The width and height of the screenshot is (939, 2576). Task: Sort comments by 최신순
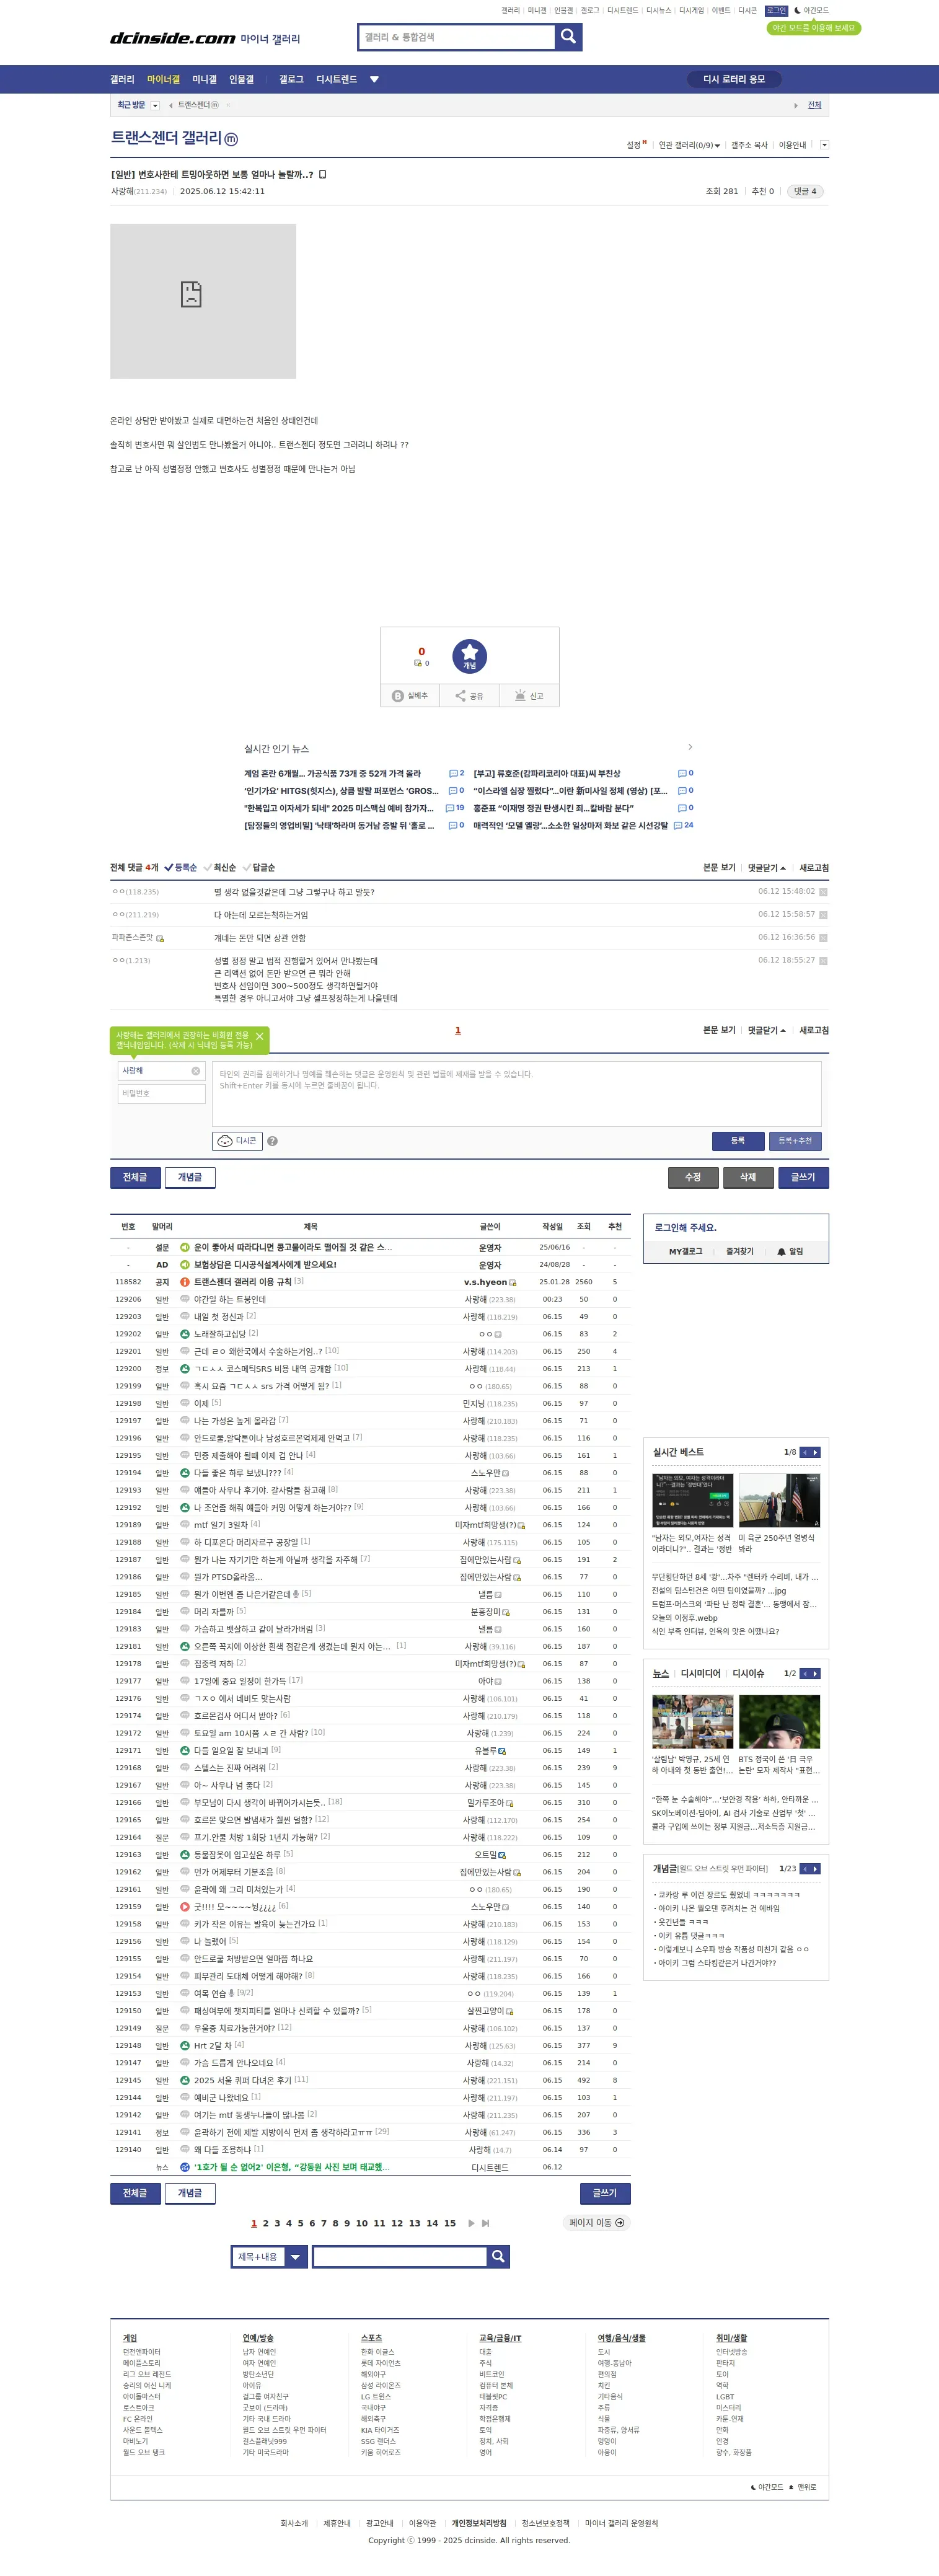220,868
